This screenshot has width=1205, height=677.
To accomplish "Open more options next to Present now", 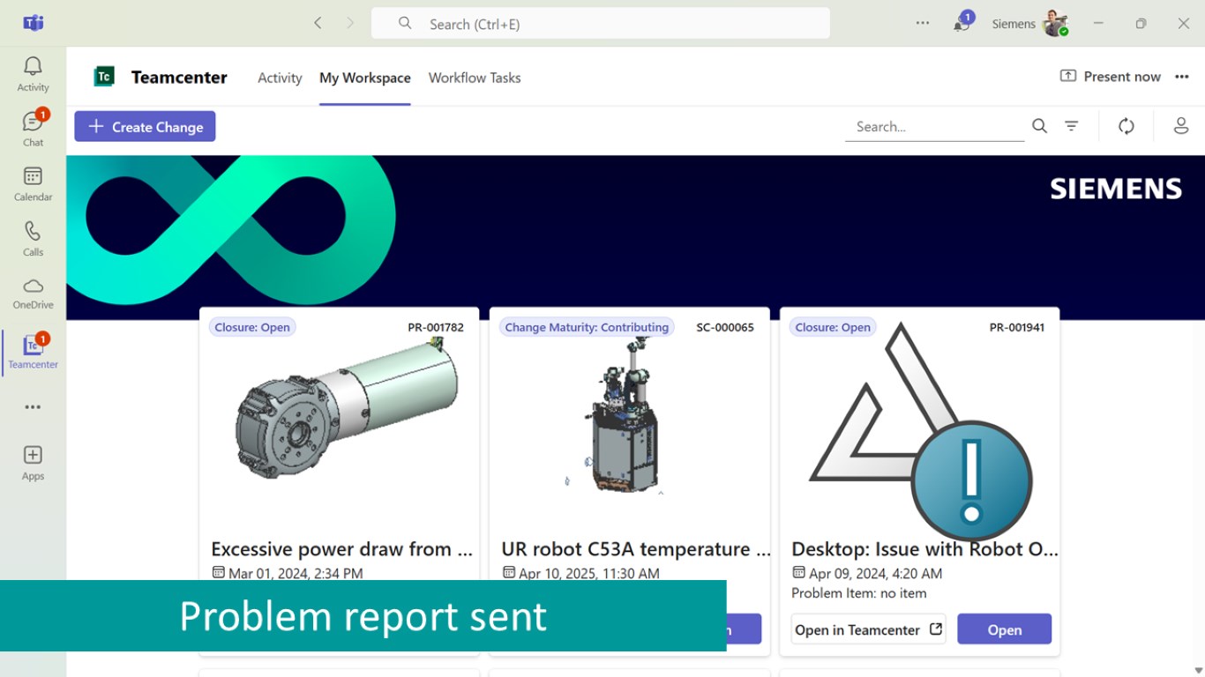I will click(x=1182, y=77).
